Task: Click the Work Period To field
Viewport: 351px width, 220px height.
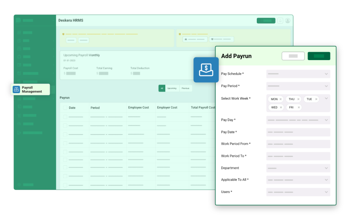Action: pos(298,156)
